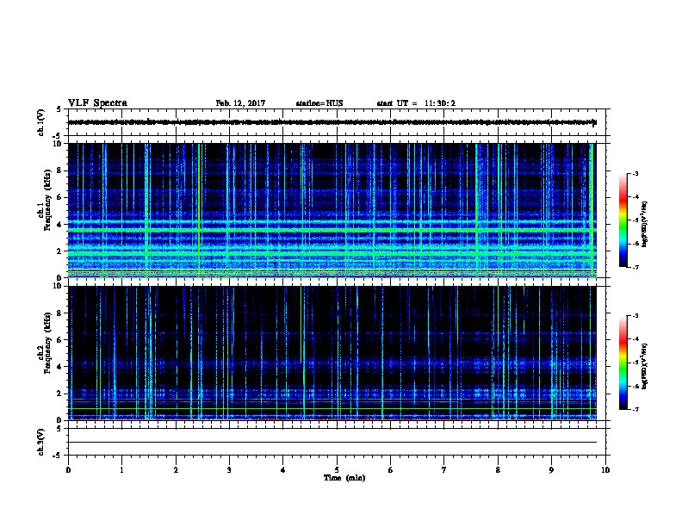Click the "5" tick on ch.1(V) axis
This screenshot has height=527, width=682.
(x=59, y=109)
